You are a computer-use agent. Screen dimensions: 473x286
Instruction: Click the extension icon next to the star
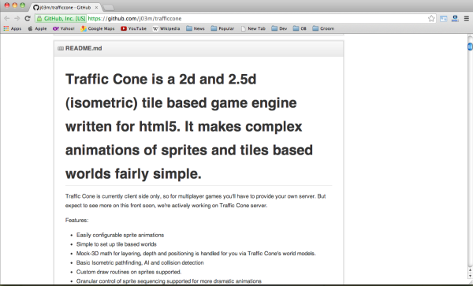tap(443, 19)
